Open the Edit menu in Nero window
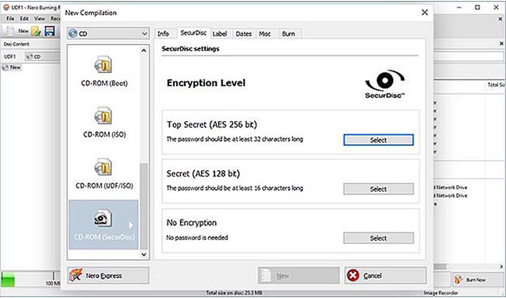506x298 pixels. 25,19
